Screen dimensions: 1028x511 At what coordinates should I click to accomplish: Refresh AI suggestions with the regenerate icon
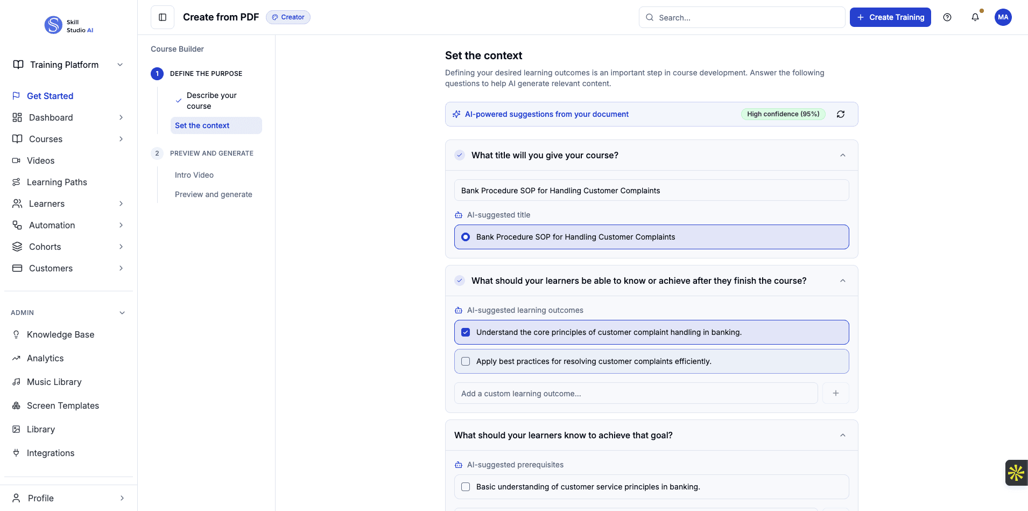(841, 114)
